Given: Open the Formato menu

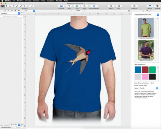Looking at the screenshot, I should [x=36, y=1].
